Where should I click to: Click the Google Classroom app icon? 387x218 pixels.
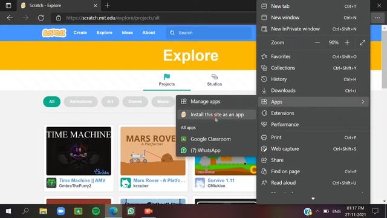coord(184,139)
